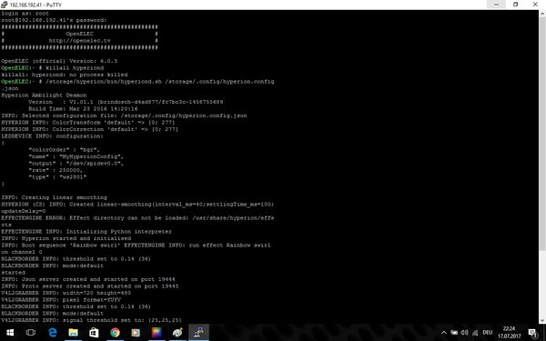Viewport: 546px width, 341px height.
Task: Open the clock showing 22:24
Action: [x=509, y=333]
